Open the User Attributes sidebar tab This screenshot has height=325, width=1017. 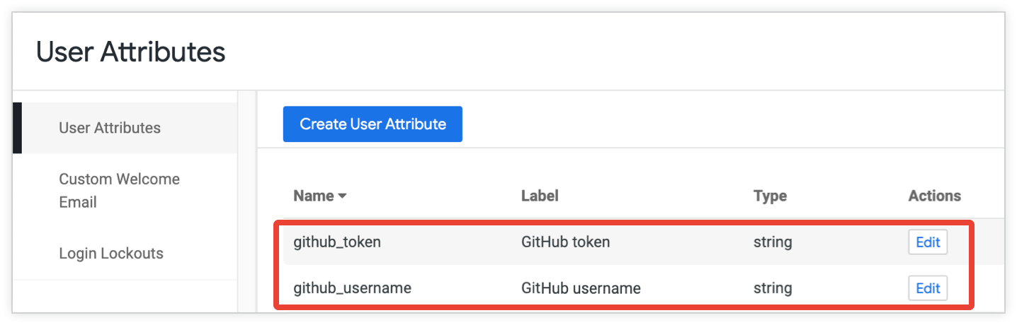pyautogui.click(x=110, y=128)
